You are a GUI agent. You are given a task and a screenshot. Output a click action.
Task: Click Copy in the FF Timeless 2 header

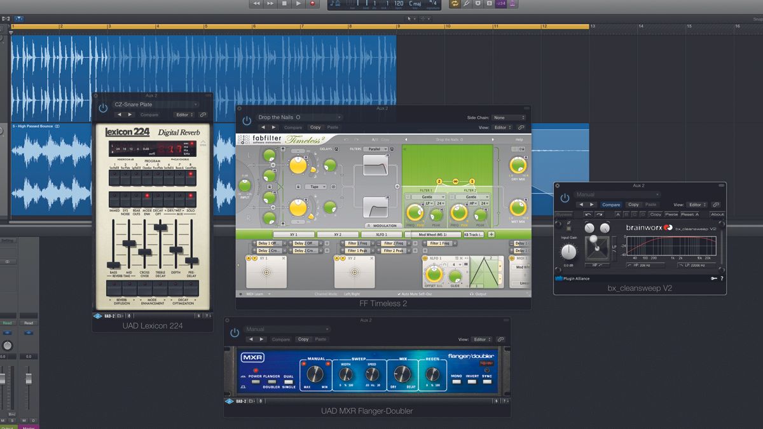[315, 127]
